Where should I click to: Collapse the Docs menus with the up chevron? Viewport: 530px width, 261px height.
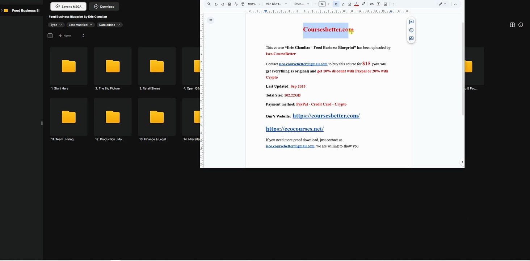point(455,4)
